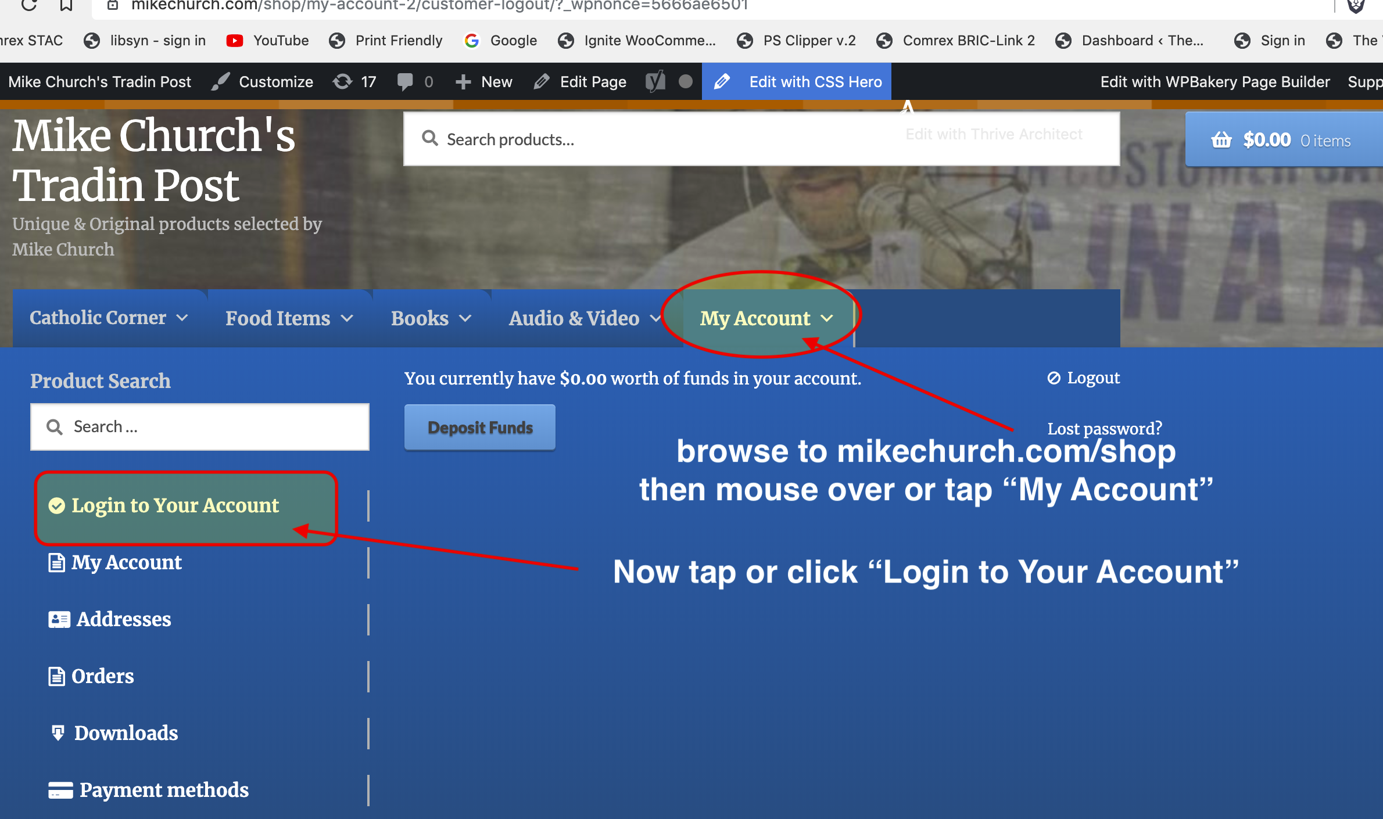
Task: Click the download icon beside Downloads
Action: 58,733
